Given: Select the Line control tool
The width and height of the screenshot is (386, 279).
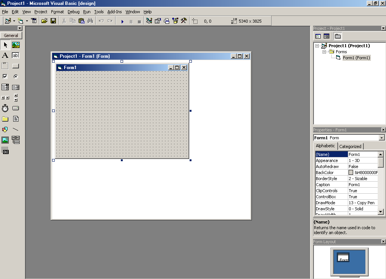Looking at the screenshot, I should click(x=16, y=129).
